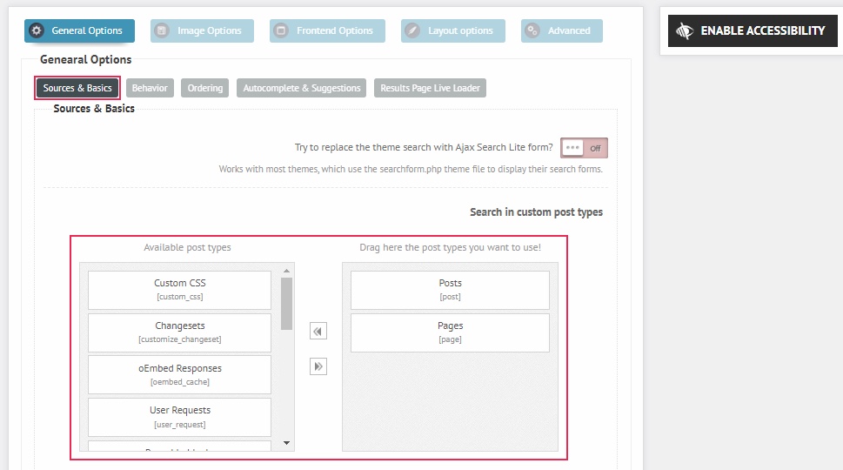Image resolution: width=843 pixels, height=470 pixels.
Task: Select the oEmbed Responses post type
Action: pyautogui.click(x=179, y=375)
